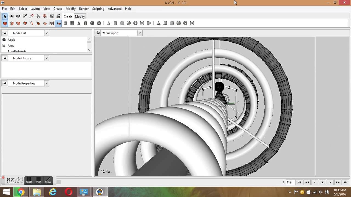Screen dimensions: 351x197
Task: Click the light gray Quadric Torus icon
Action: pos(135,23)
